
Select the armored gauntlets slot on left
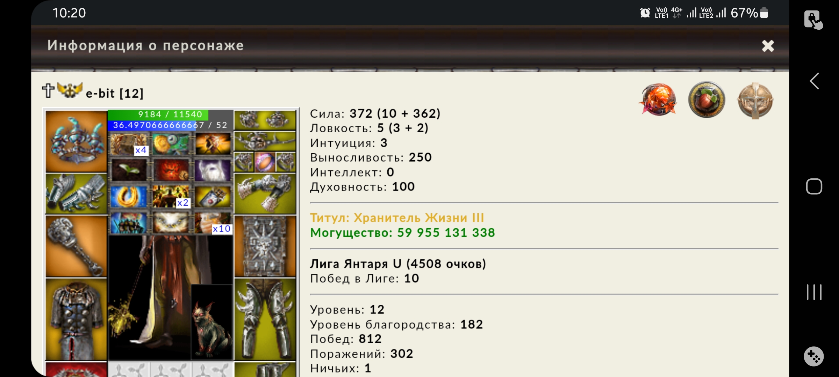tap(76, 194)
